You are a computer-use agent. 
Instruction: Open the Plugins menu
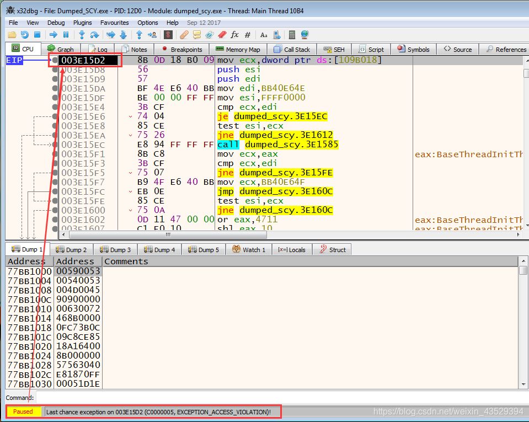click(x=82, y=23)
